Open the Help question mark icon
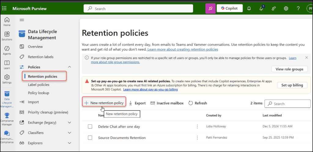The width and height of the screenshot is (313, 152). (x=298, y=9)
